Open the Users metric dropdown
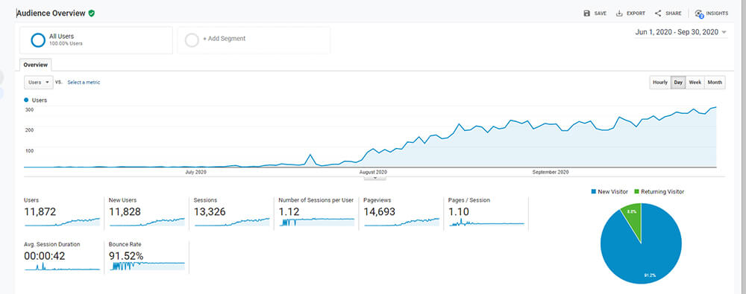The height and width of the screenshot is (294, 746). tap(39, 82)
